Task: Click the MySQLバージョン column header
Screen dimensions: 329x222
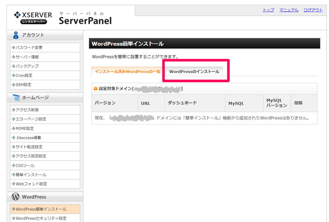Action: click(277, 103)
